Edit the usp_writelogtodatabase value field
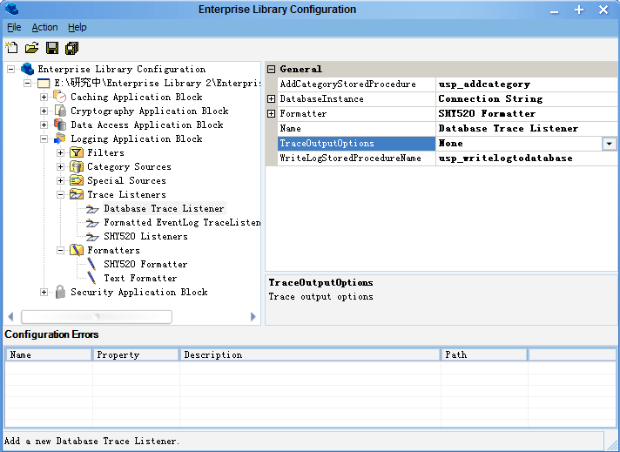 tap(526, 159)
